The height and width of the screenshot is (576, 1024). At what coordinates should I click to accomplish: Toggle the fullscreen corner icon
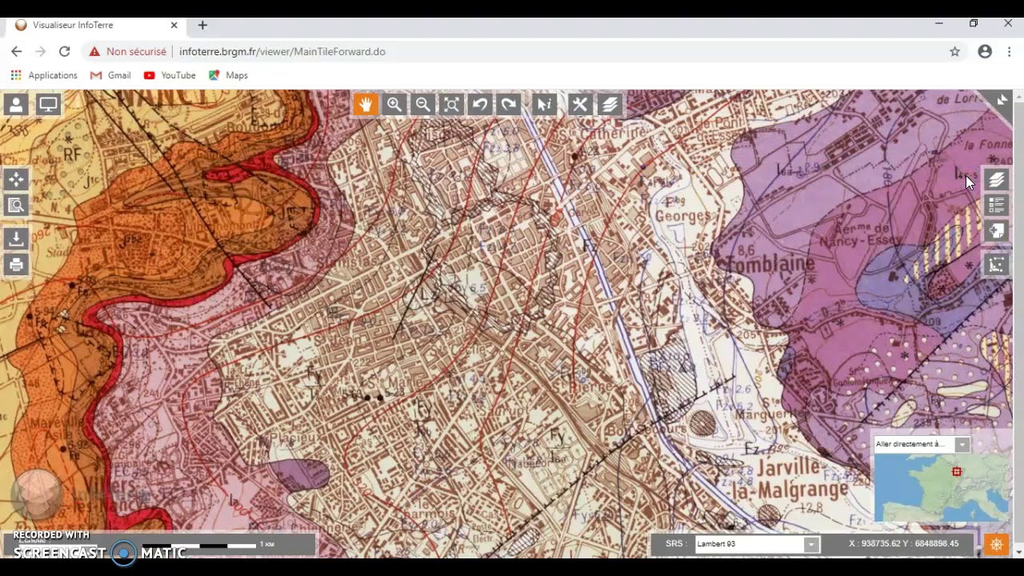pyautogui.click(x=1002, y=100)
